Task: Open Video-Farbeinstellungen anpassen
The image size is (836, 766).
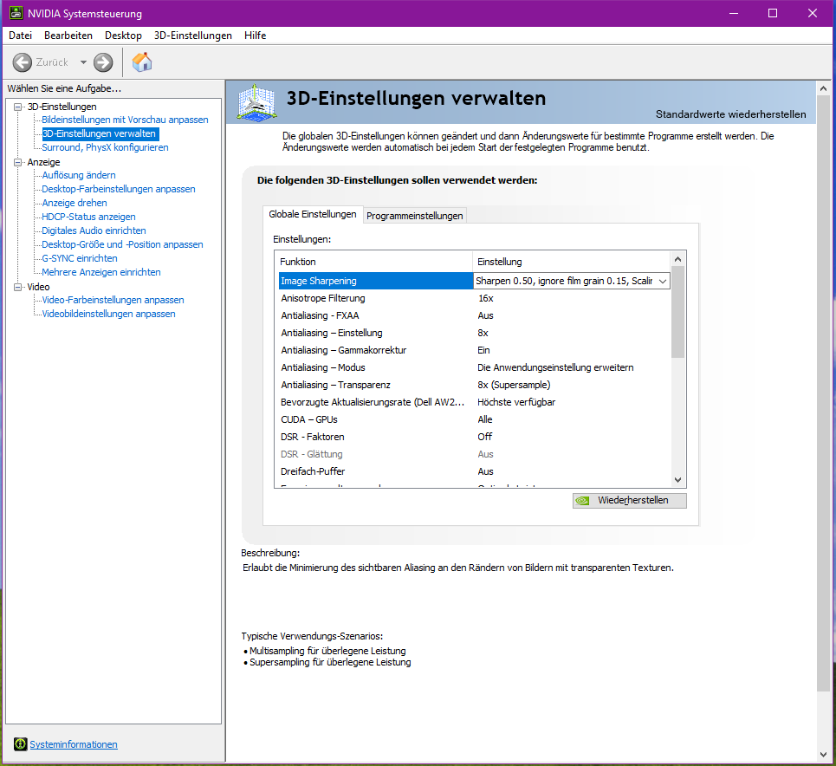Action: (x=113, y=300)
